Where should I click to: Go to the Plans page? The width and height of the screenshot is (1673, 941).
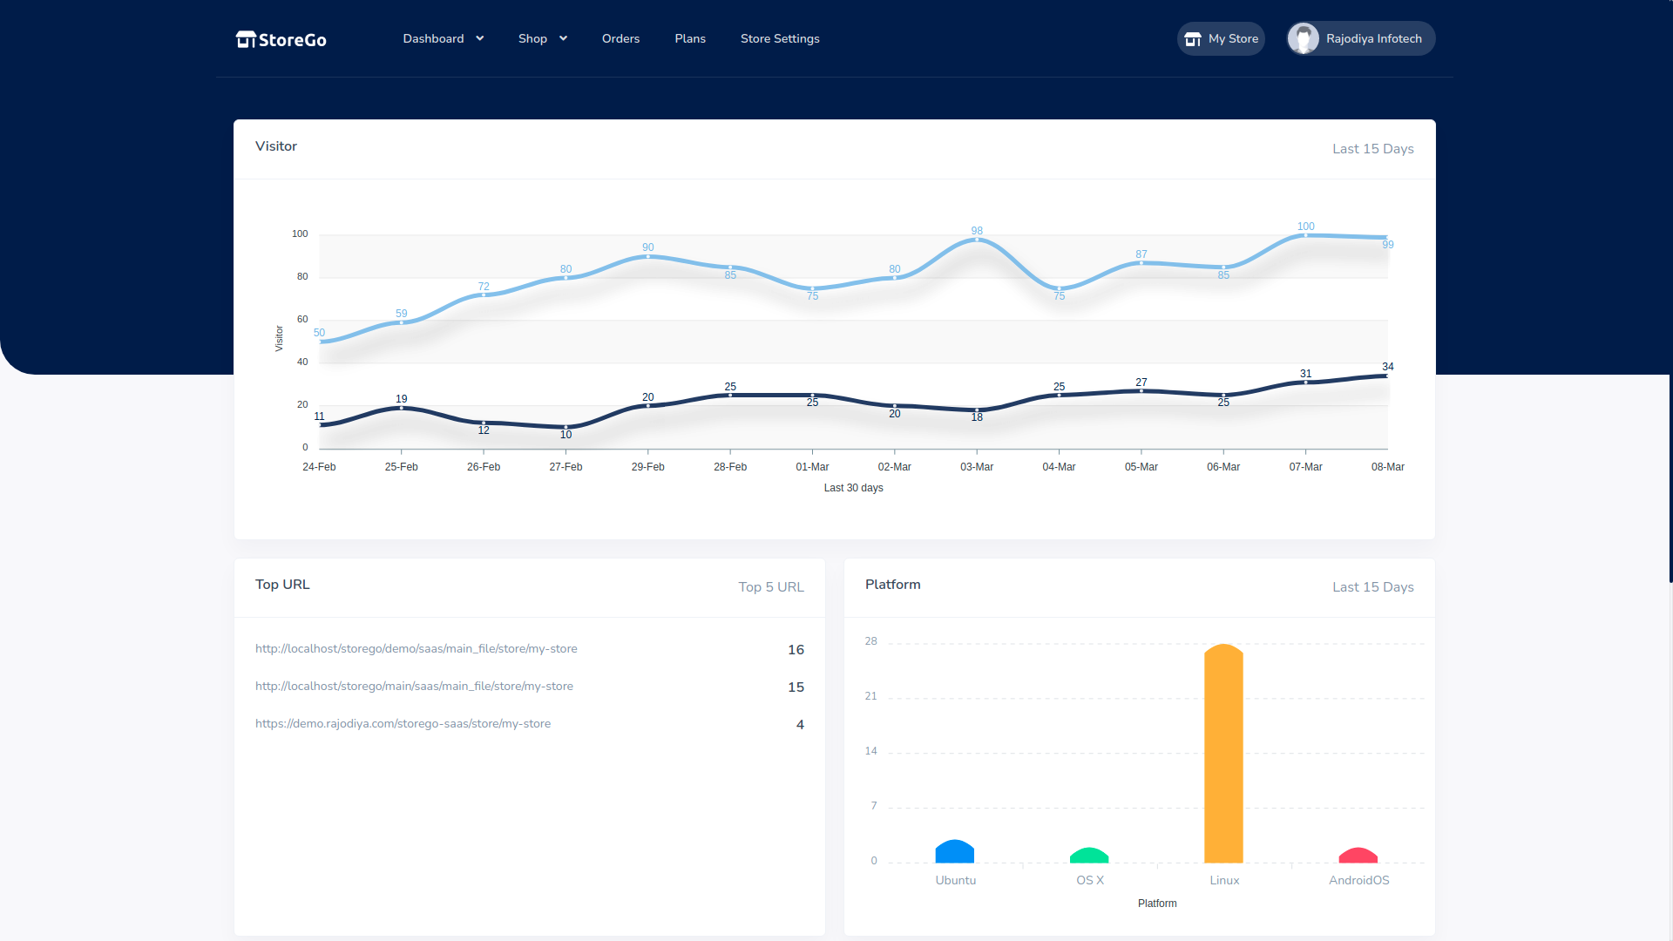point(690,38)
